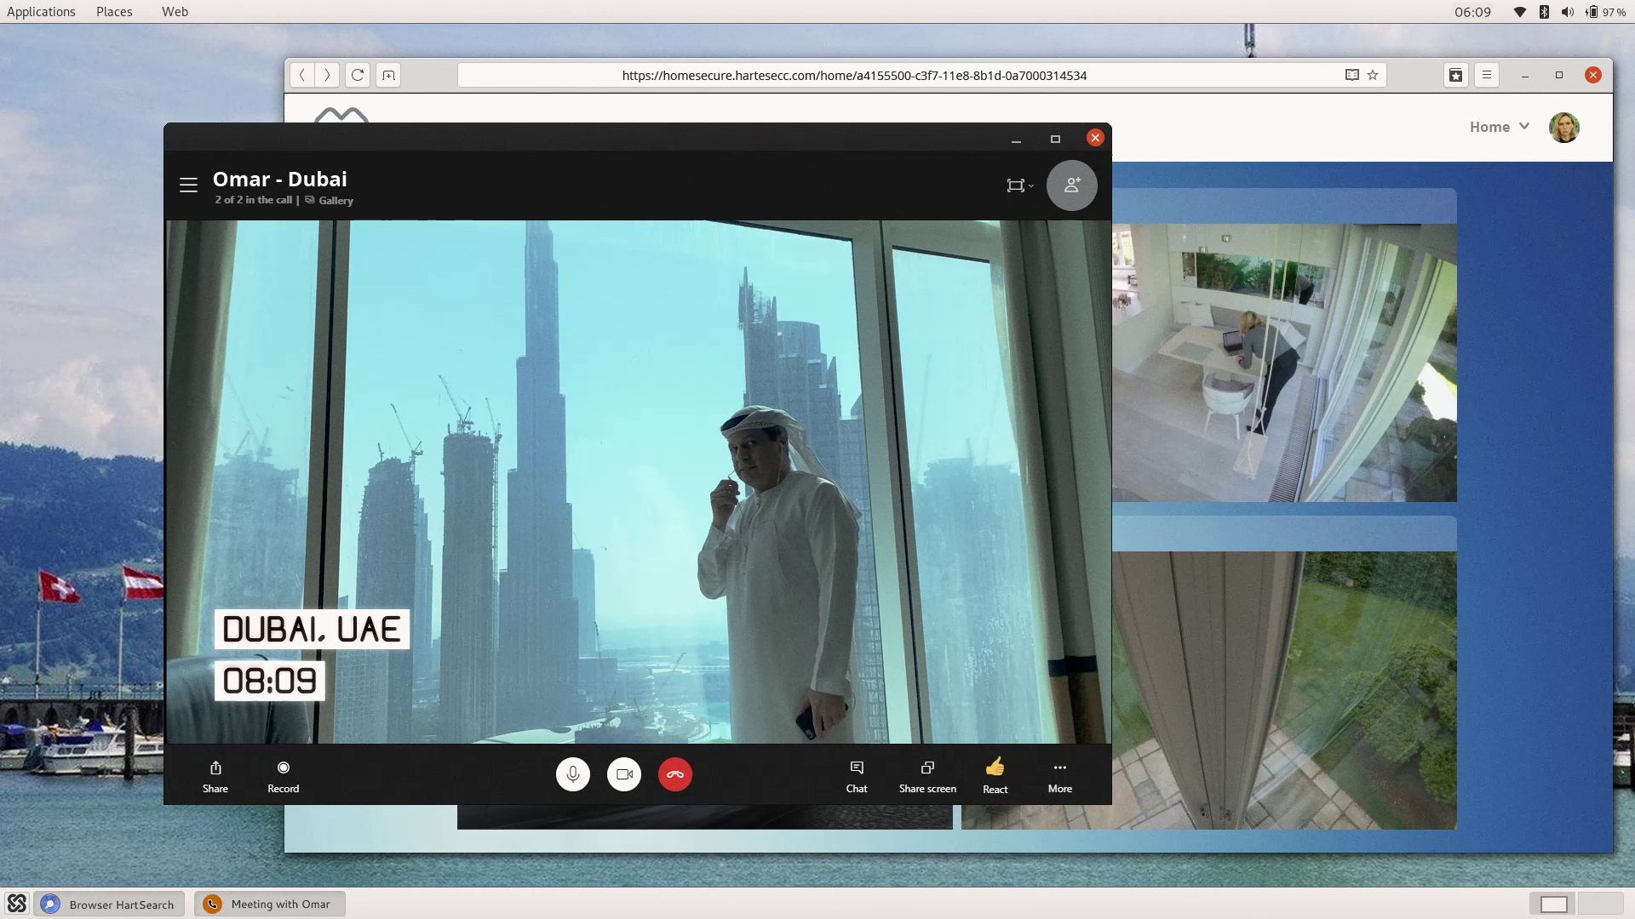Expand the Home dropdown
The image size is (1635, 919).
(1499, 127)
